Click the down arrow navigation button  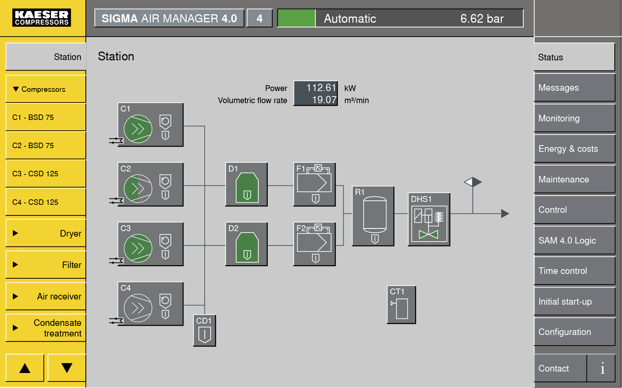pyautogui.click(x=67, y=368)
